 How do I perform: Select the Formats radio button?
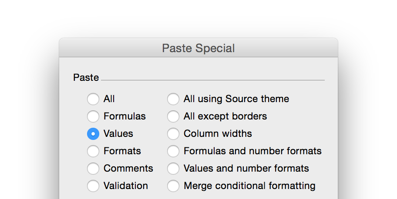click(93, 151)
